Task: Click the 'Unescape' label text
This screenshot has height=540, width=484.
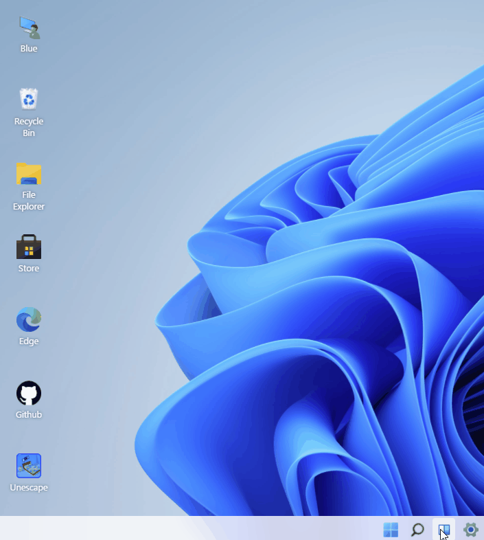Action: click(29, 487)
